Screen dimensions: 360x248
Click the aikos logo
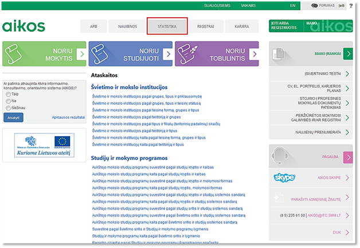pos(24,26)
